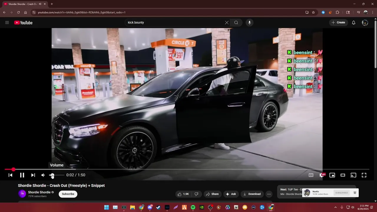
Task: Download the video
Action: pos(252,194)
